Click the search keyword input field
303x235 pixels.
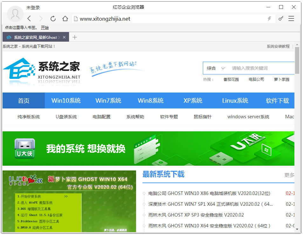[x=261, y=68]
